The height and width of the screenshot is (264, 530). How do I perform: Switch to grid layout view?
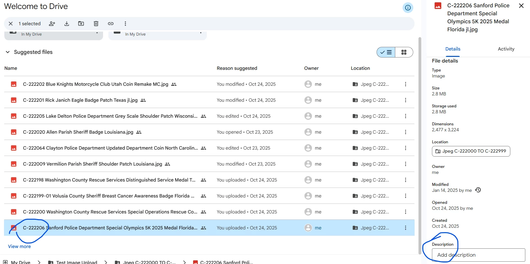[x=404, y=52]
